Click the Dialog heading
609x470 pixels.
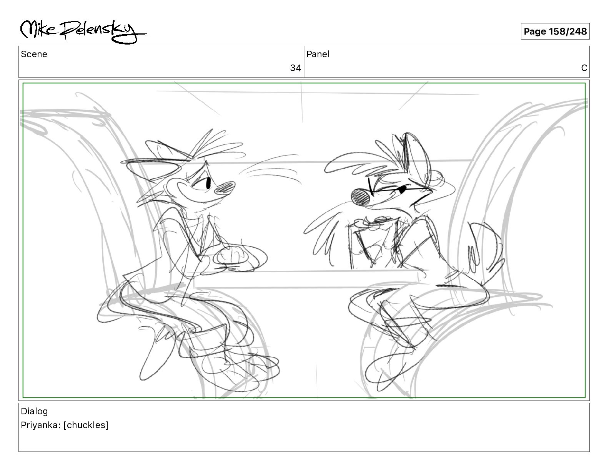click(x=34, y=411)
